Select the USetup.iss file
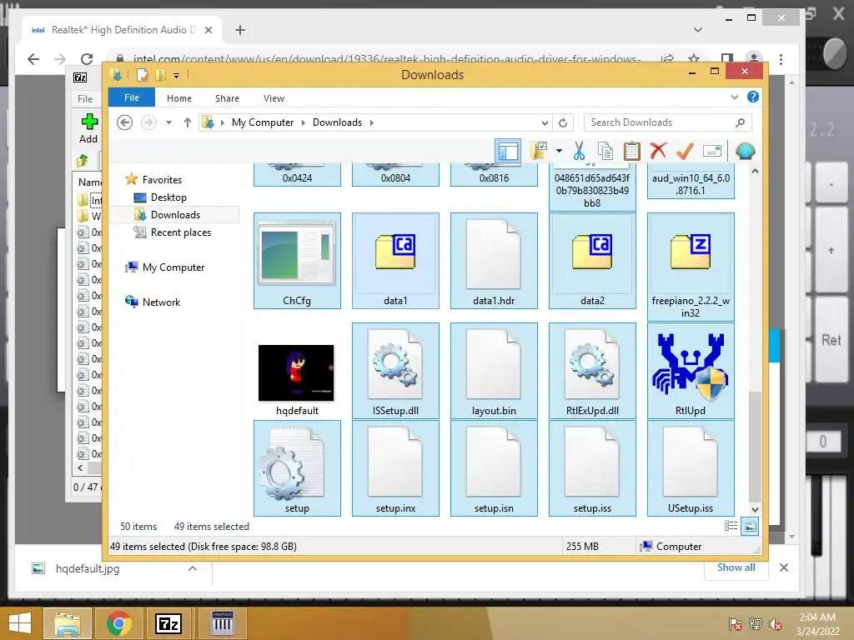 (691, 468)
